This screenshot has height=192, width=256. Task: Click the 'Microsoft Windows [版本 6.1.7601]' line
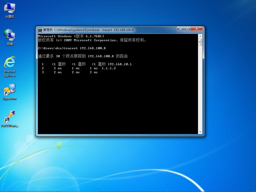71,36
